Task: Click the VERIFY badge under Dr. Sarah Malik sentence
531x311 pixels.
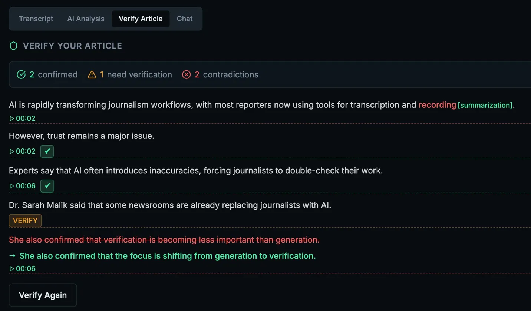Action: (25, 220)
